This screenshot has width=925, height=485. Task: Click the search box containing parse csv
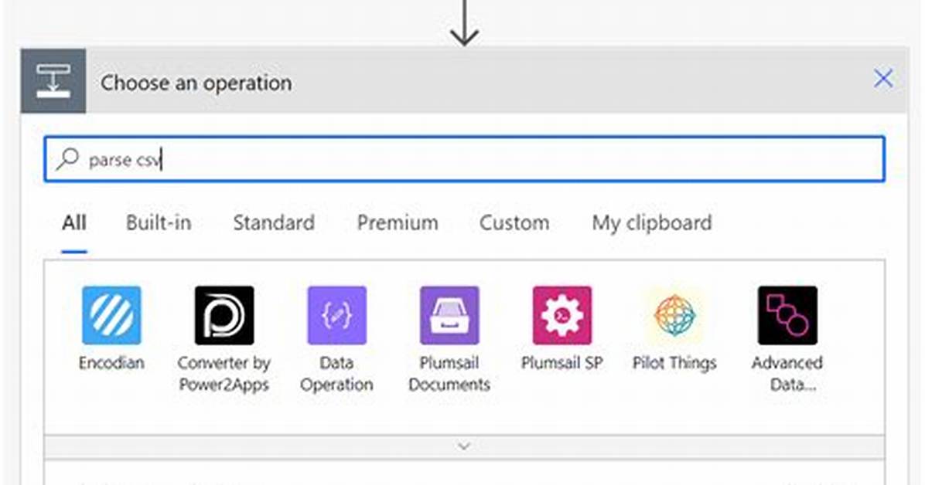pos(464,159)
